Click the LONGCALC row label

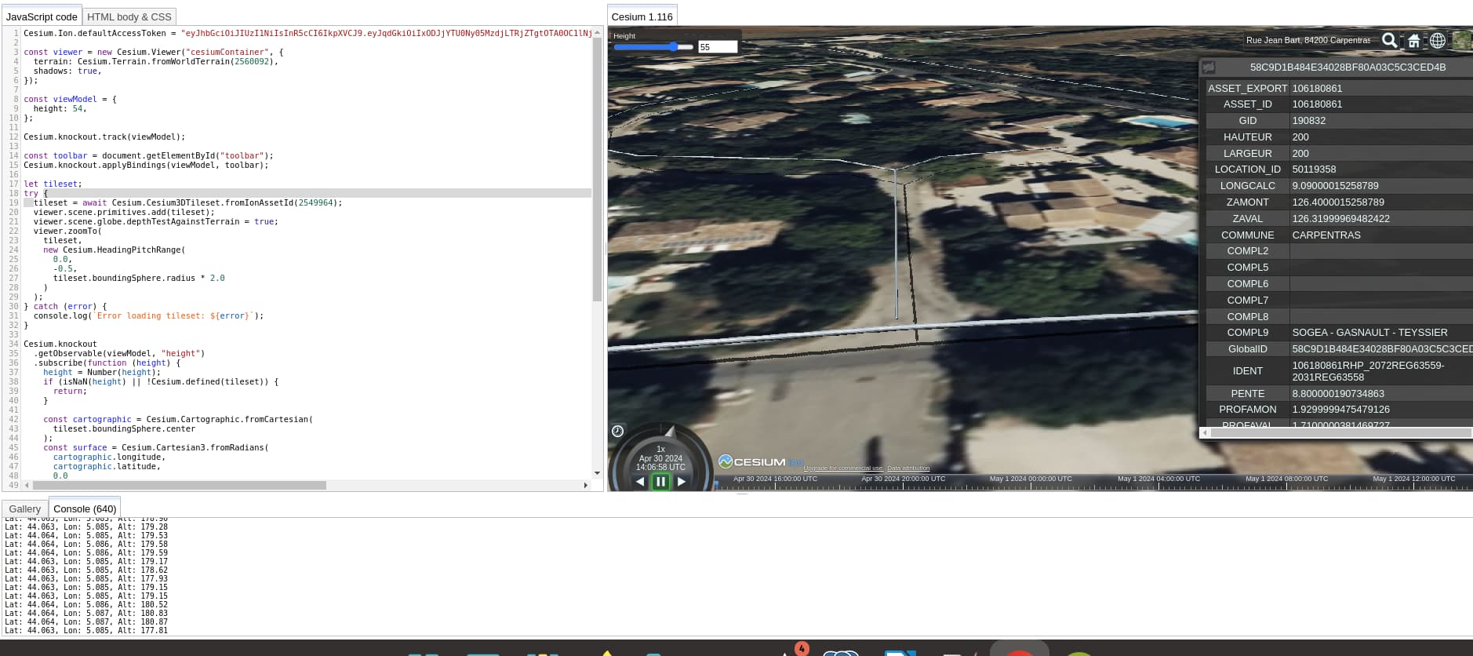[x=1247, y=186]
